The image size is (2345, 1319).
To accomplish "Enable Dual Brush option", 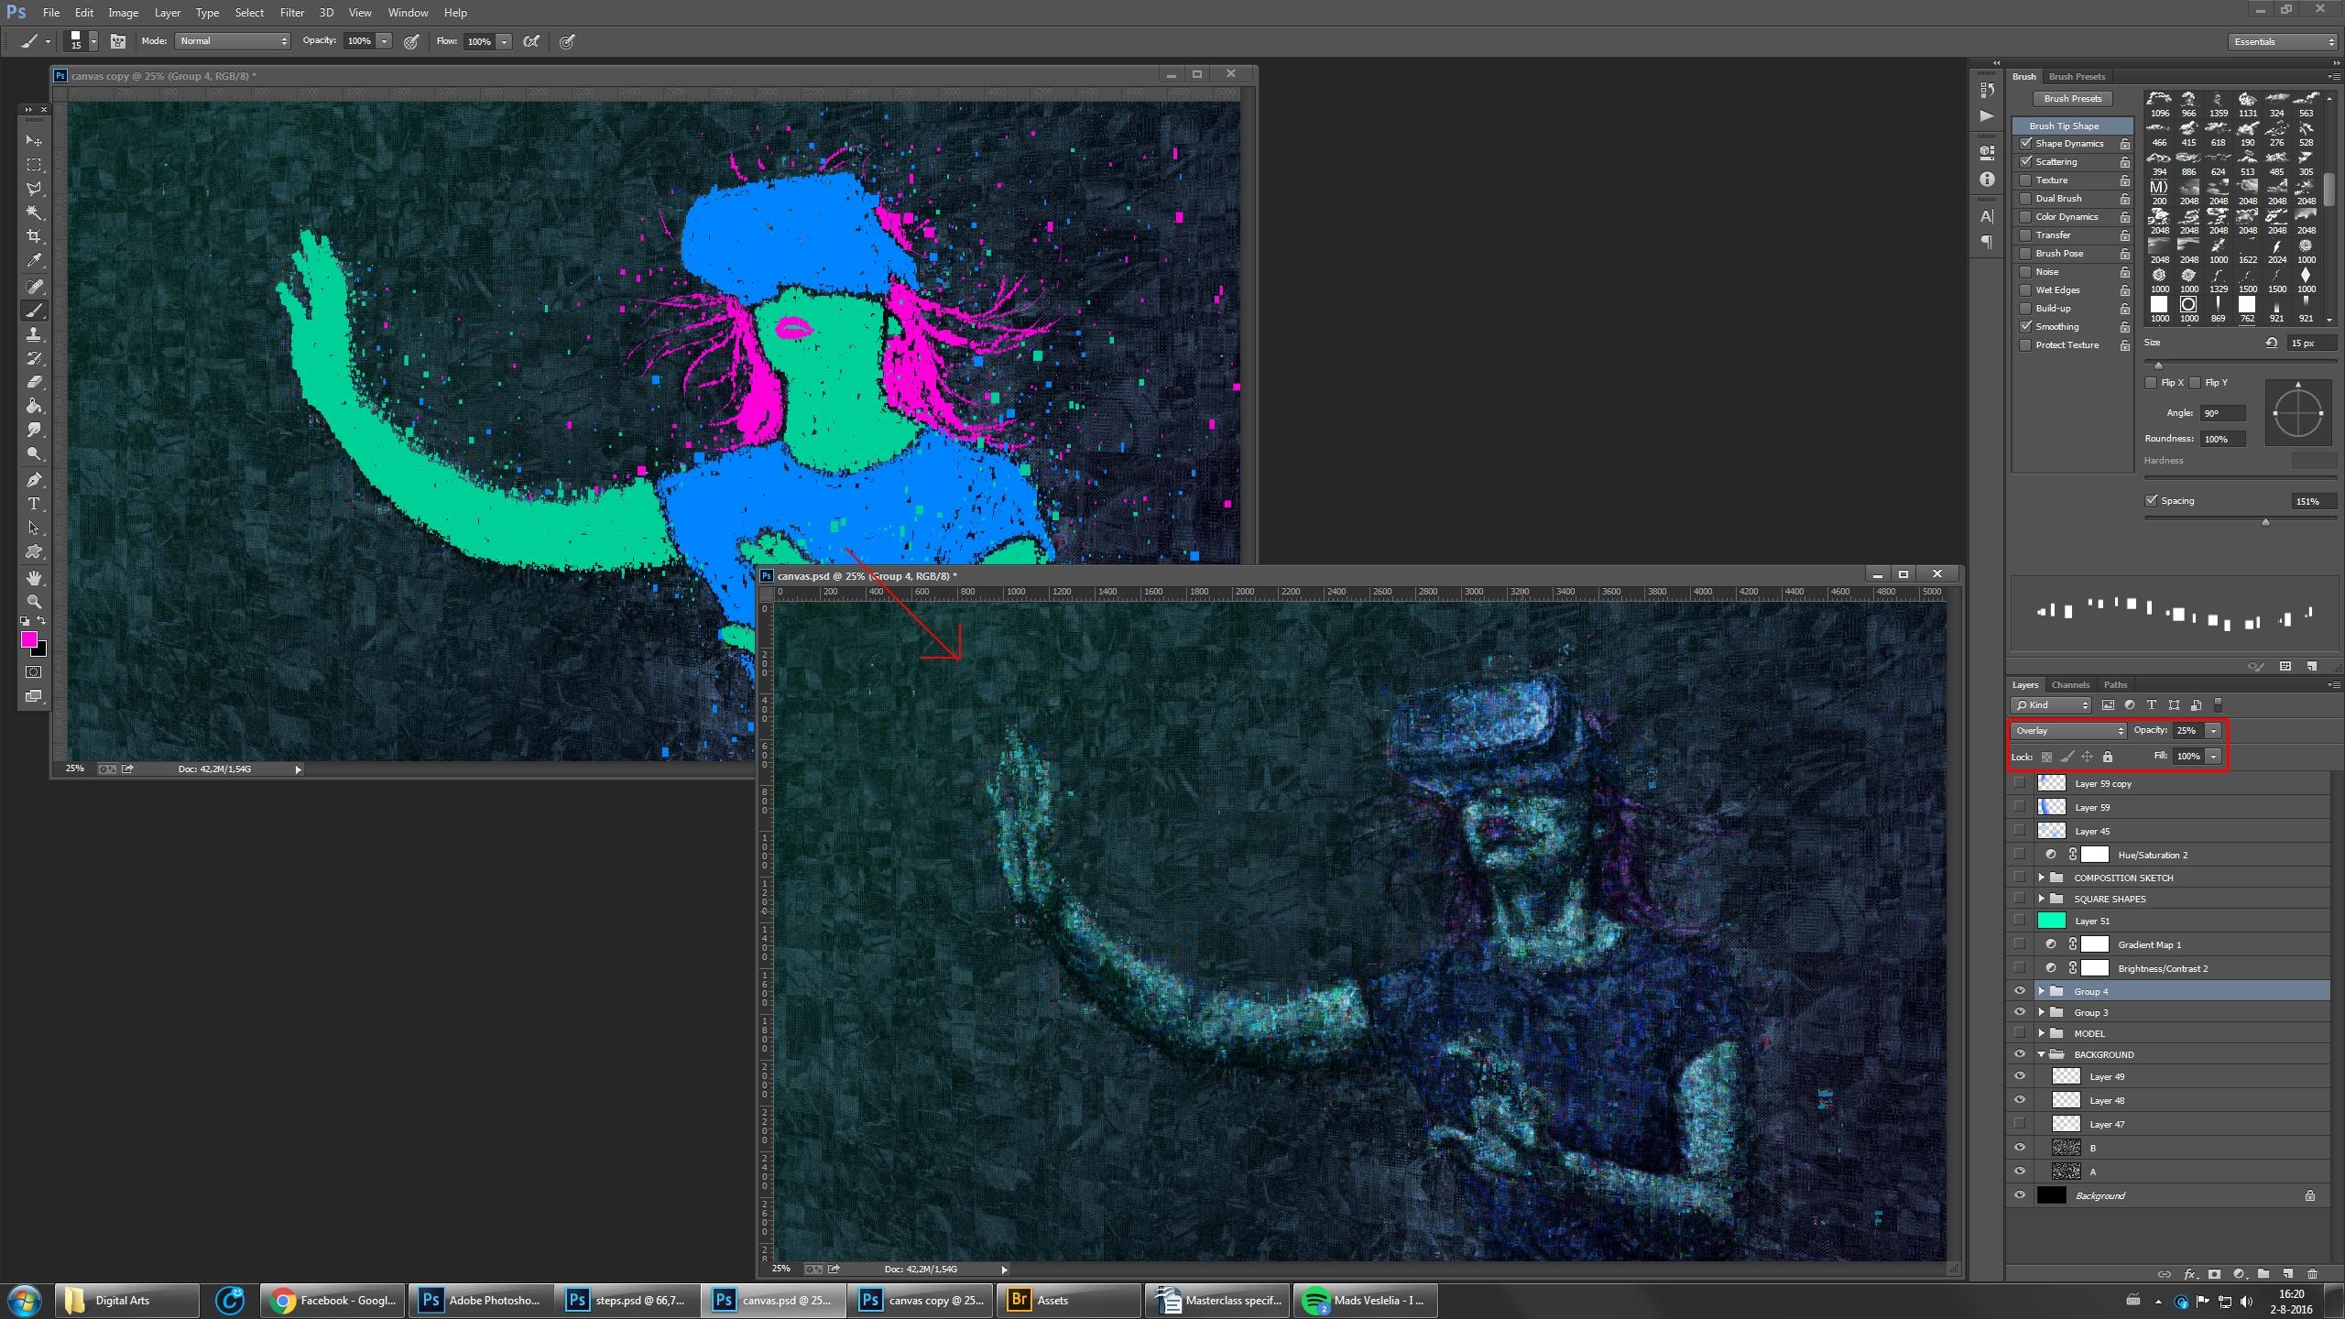I will coord(2026,199).
